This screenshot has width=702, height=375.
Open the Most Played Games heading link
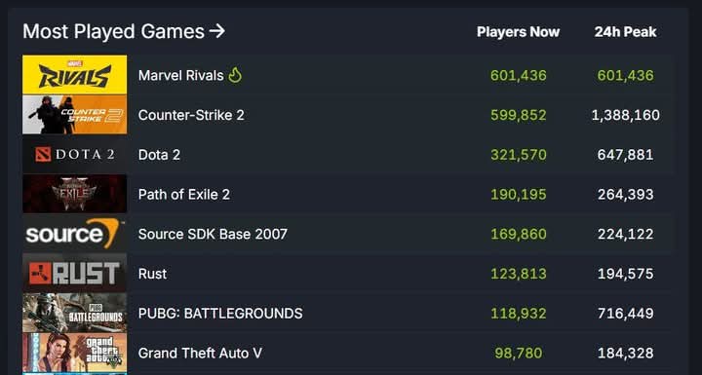pos(124,32)
